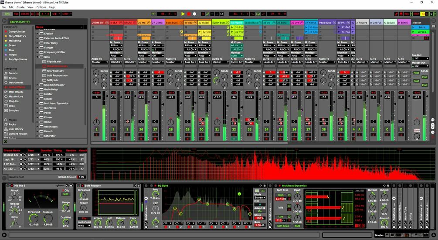Toggle the Soft button on Hit The S
The height and width of the screenshot is (240, 438).
click(x=66, y=194)
